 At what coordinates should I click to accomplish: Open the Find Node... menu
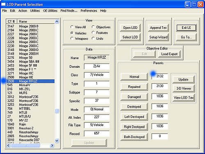coord(69,11)
